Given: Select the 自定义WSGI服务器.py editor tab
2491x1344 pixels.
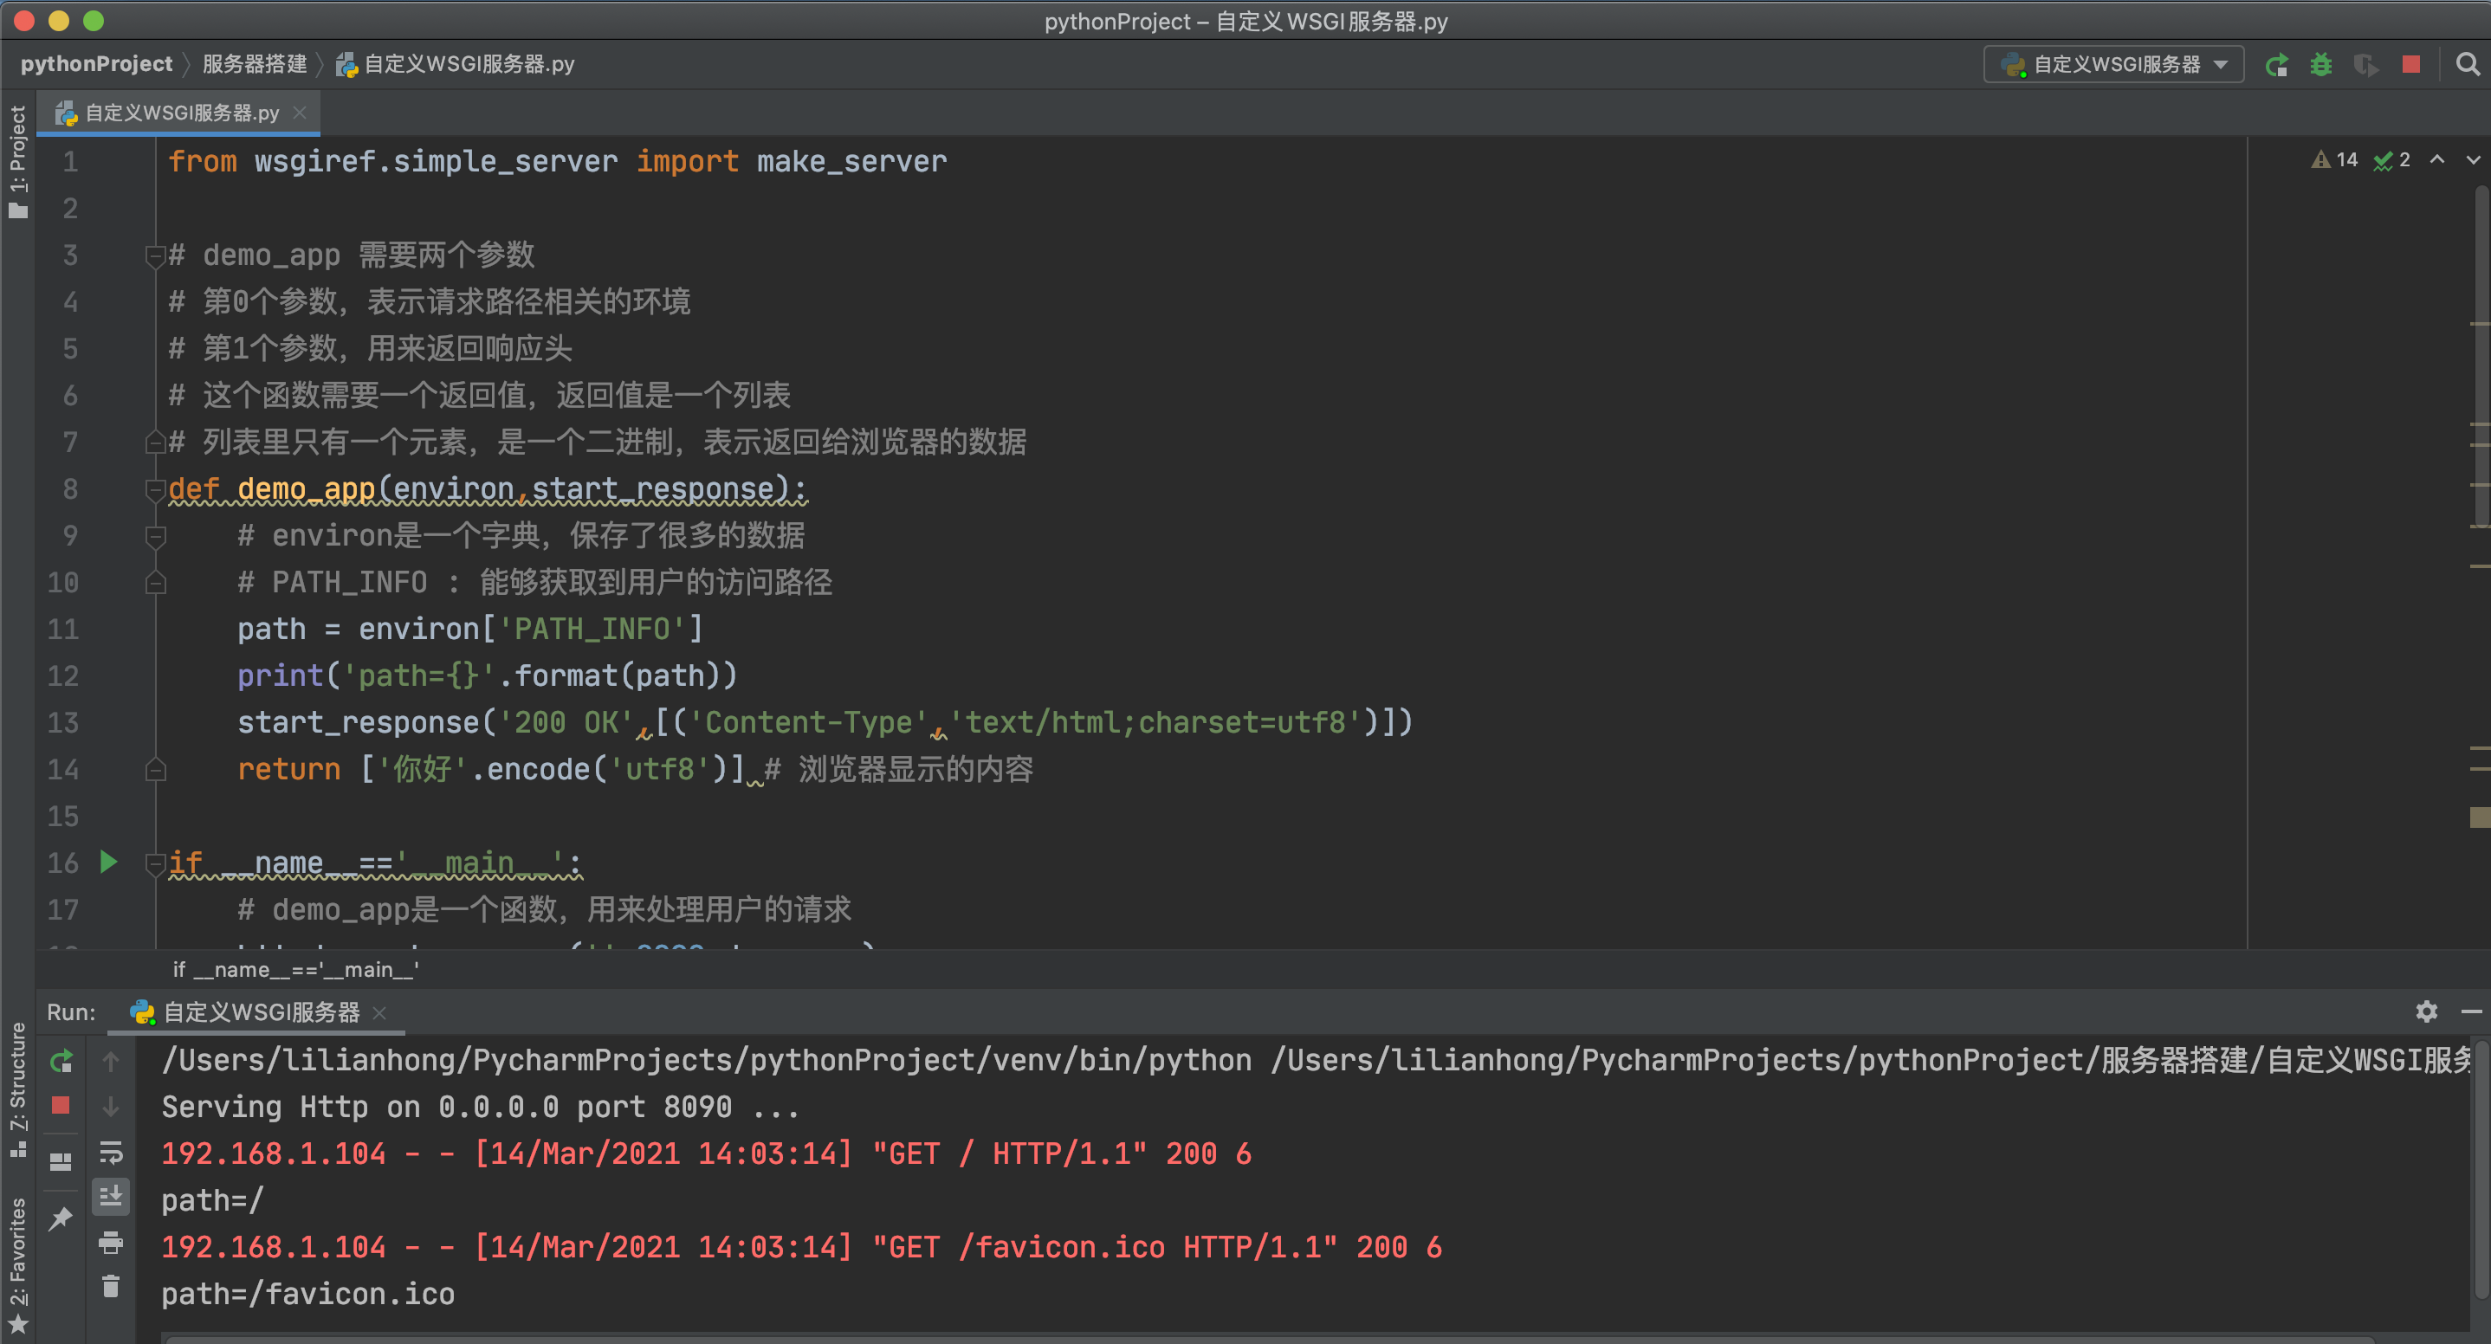Looking at the screenshot, I should 181,113.
